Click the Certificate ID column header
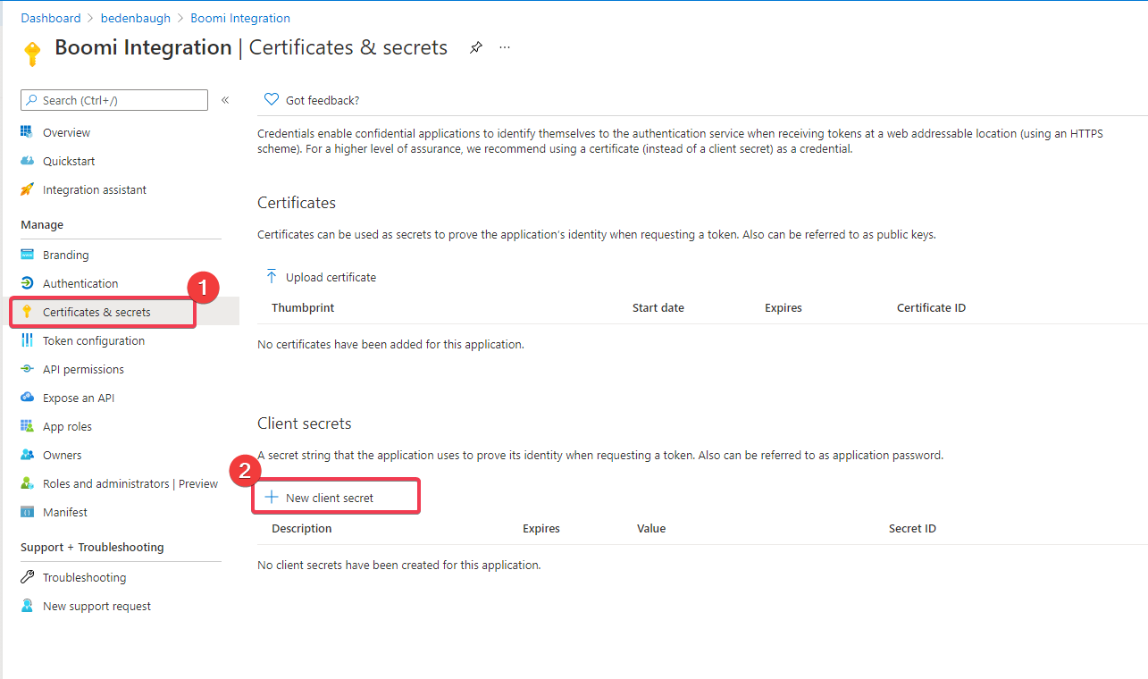This screenshot has height=679, width=1148. (931, 307)
